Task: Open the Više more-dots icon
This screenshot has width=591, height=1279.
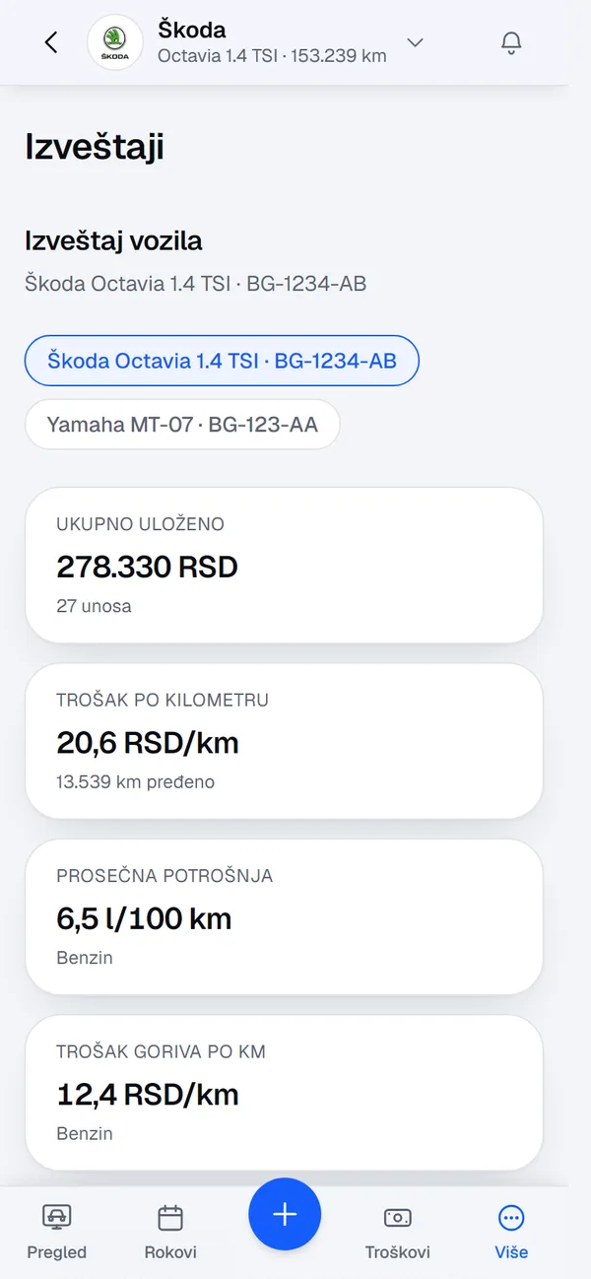Action: point(511,1218)
